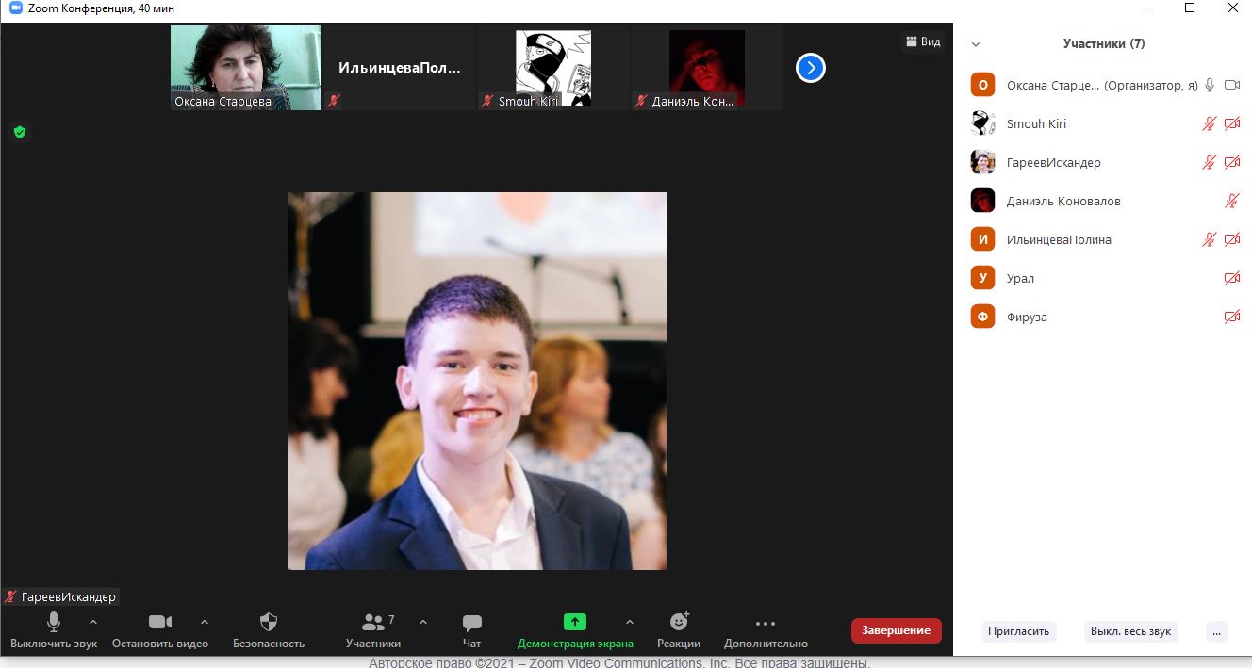Viewport: 1252px width, 668px height.
Task: Open the Вид view menu
Action: 922,41
